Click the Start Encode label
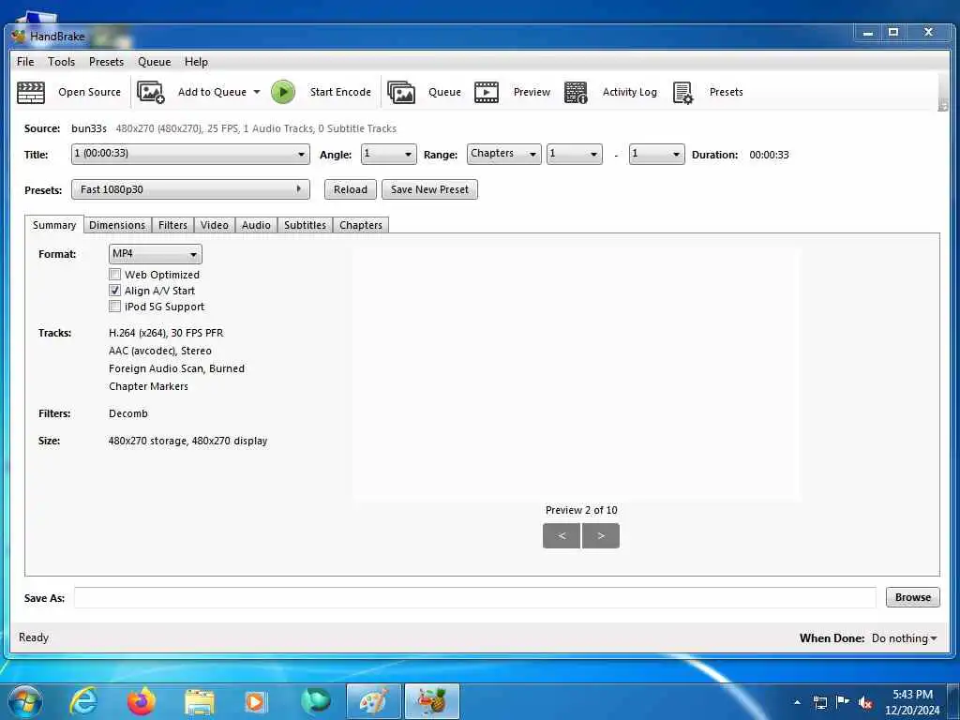The height and width of the screenshot is (720, 960). coord(340,92)
